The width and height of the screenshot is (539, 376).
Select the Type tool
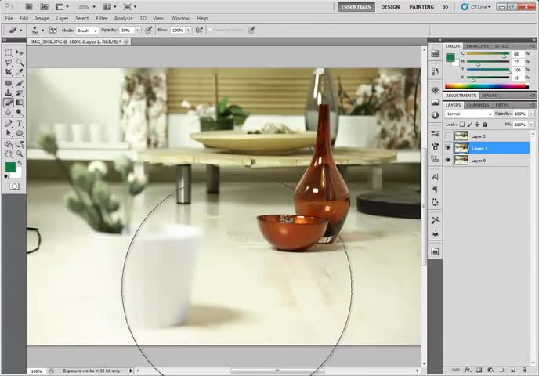(x=20, y=124)
